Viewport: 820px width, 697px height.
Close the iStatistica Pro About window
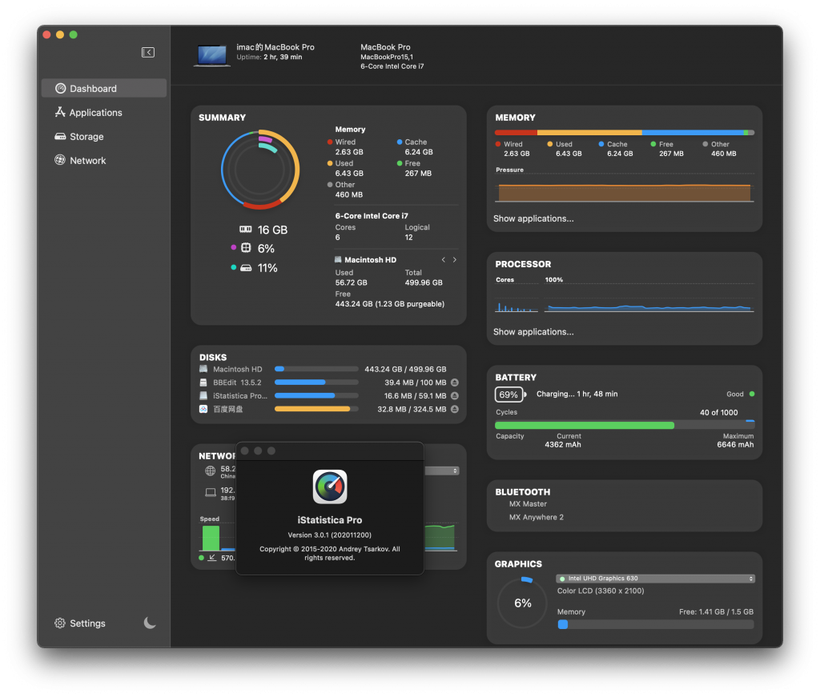click(x=245, y=451)
